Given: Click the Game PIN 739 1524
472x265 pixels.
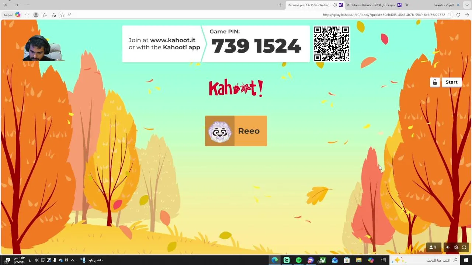Looking at the screenshot, I should pos(256,46).
